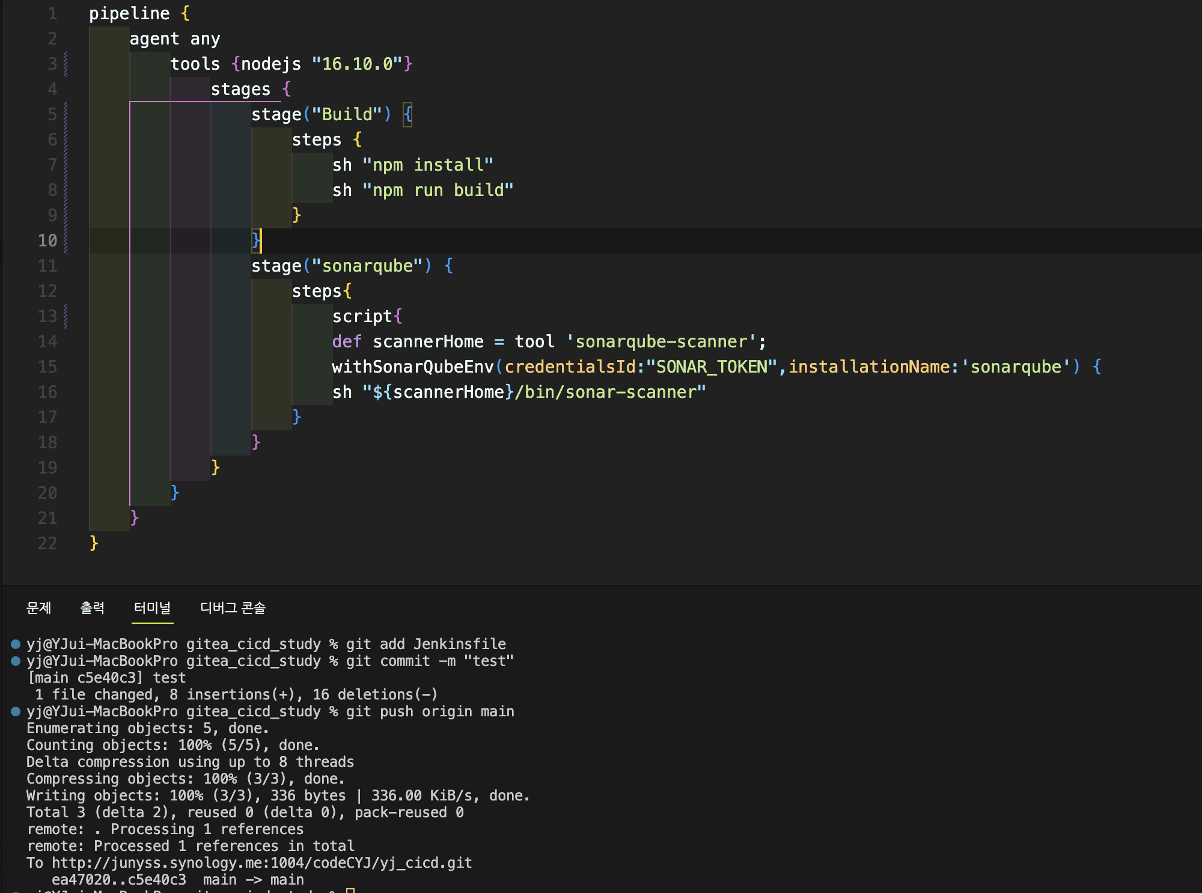The image size is (1202, 893).
Task: Click line number 10 in the gutter
Action: point(47,241)
